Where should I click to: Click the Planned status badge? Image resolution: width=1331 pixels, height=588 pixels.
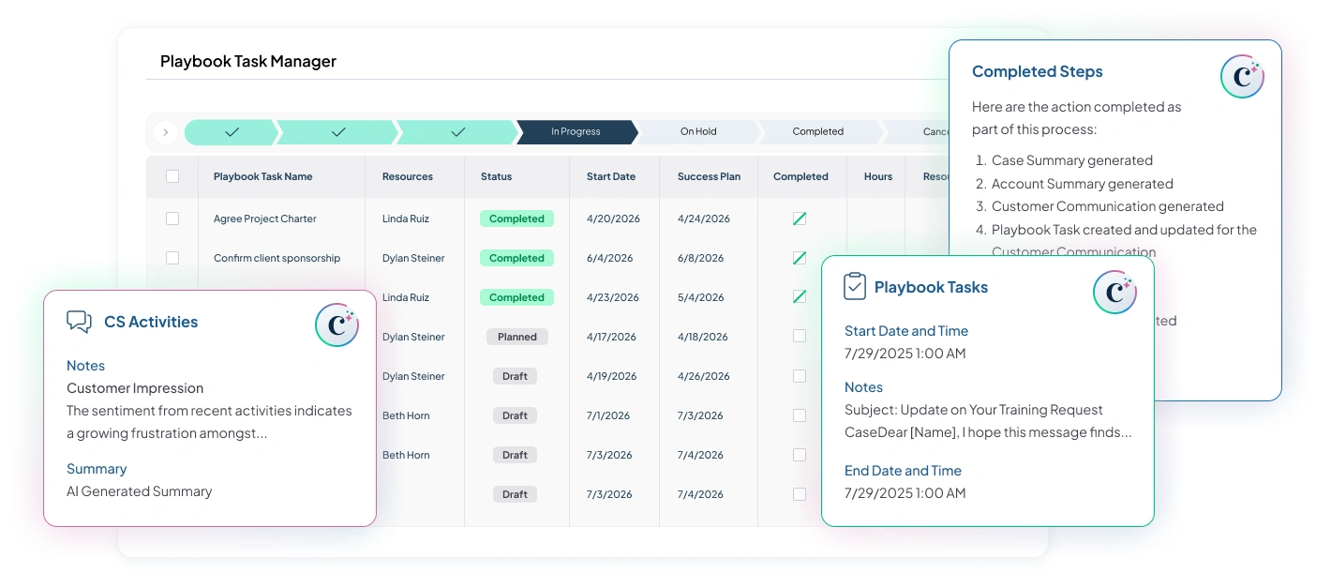516,337
